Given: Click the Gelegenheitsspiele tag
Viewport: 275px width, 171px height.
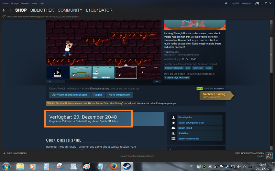Looking at the screenshot, I should [174, 68].
